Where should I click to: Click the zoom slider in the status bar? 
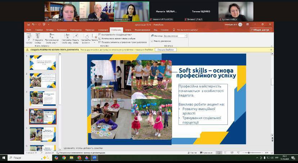pos(249,153)
